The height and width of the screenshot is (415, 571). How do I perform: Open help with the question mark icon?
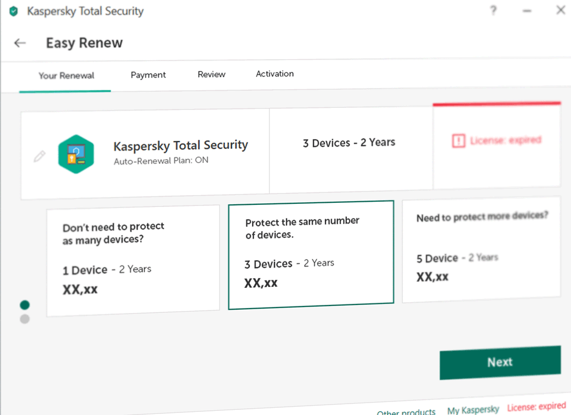click(x=494, y=10)
